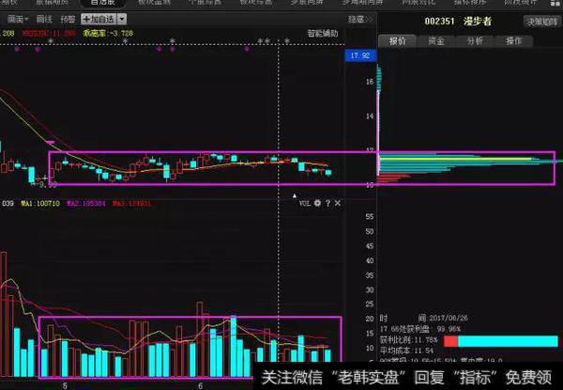Expand the 画图 draw dropdown in the toolbar
This screenshot has height=390, width=563.
click(14, 18)
